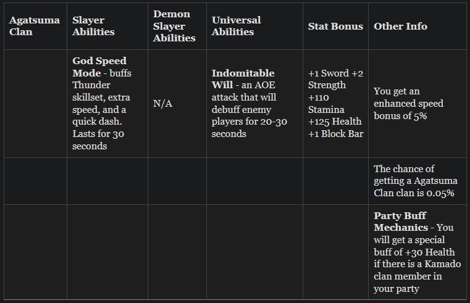Select the Other Info column header
This screenshot has height=303, width=470.
coord(400,26)
